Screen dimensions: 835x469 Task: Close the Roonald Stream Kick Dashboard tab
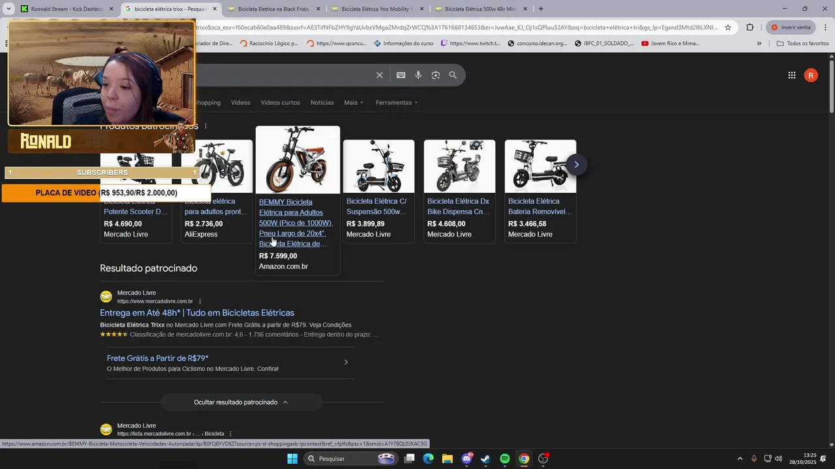click(x=112, y=9)
